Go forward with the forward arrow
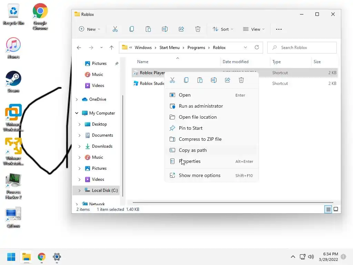Viewport: 353px width, 265px height. (91, 48)
